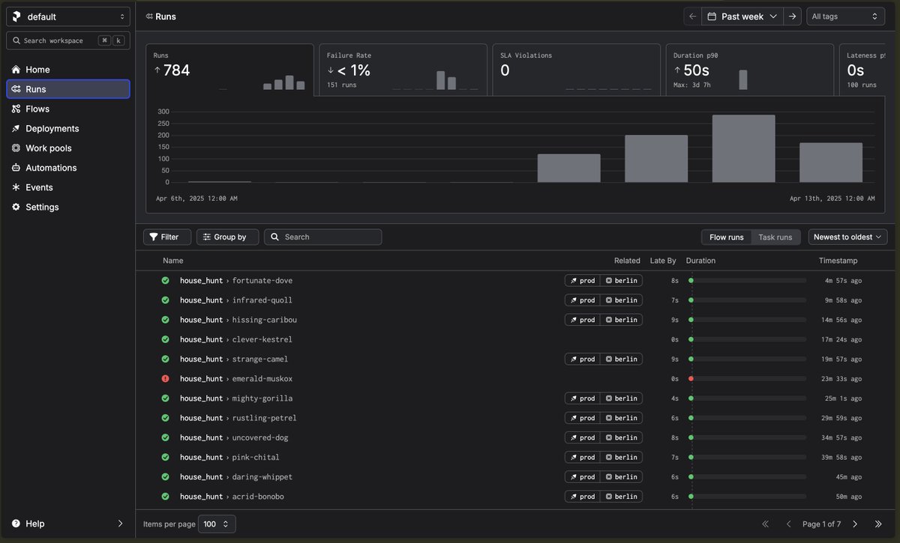Viewport: 900px width, 543px height.
Task: Click red failed icon for emerald-muskox
Action: tap(166, 379)
